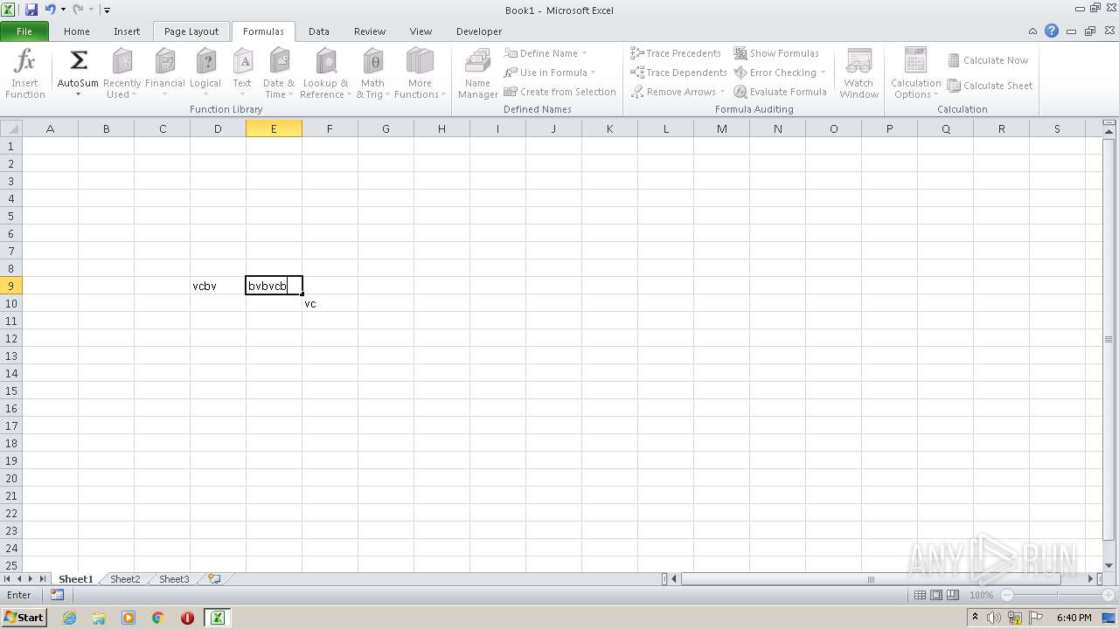Click Create from Selection
This screenshot has height=629, width=1119.
[560, 92]
